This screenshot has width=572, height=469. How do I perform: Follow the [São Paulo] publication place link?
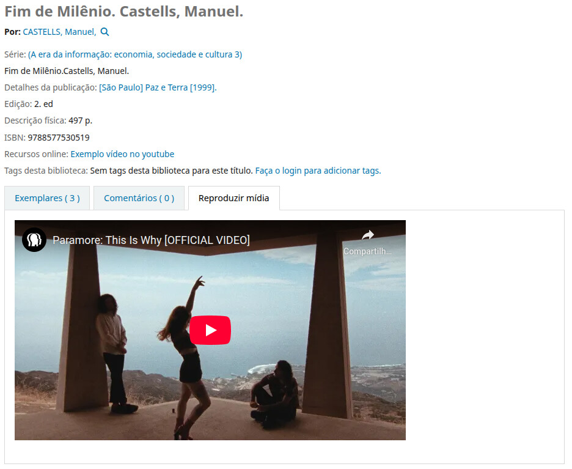(121, 87)
